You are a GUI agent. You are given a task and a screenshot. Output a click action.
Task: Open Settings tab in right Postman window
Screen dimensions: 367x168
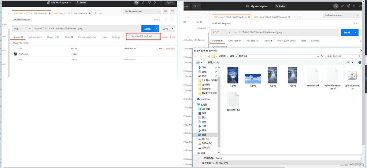click(315, 41)
